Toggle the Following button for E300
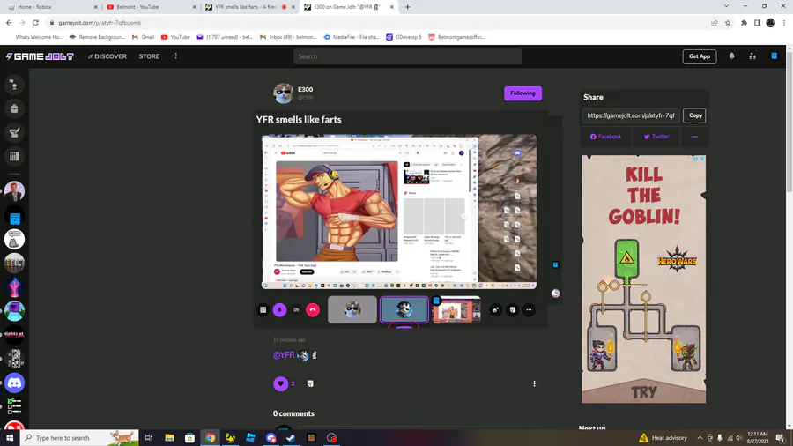793x446 pixels. [x=522, y=93]
